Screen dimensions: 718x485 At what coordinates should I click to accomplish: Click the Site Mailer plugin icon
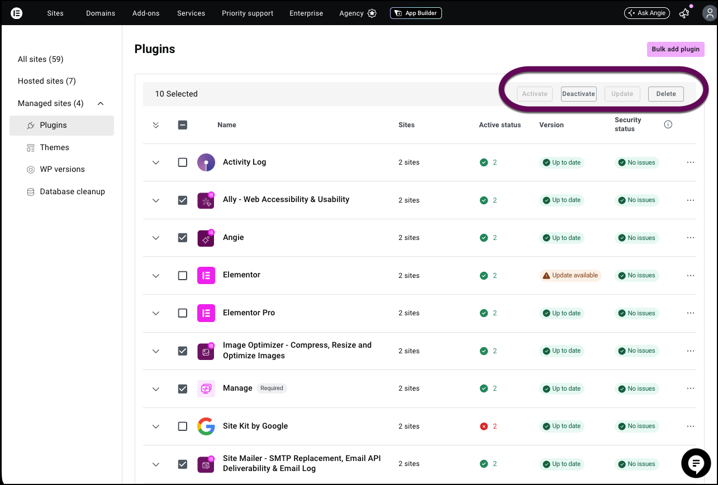coord(206,464)
